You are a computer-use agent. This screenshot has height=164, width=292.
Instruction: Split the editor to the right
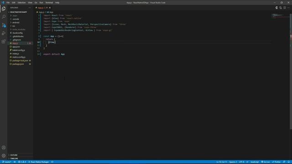point(285,8)
